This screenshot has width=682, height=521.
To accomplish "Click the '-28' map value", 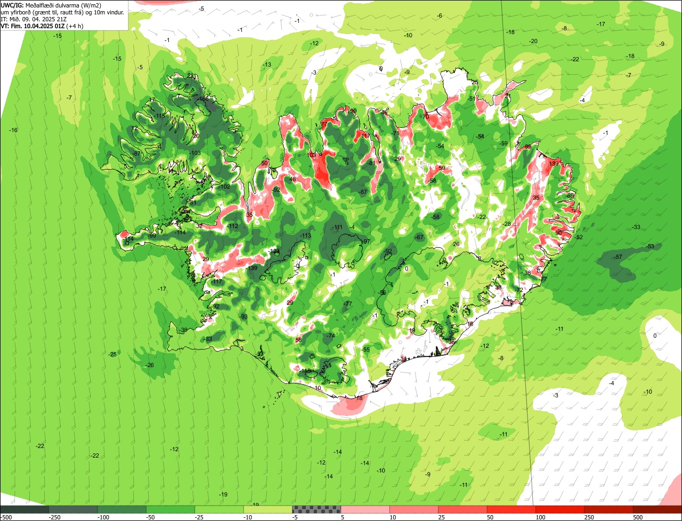I will [507, 224].
